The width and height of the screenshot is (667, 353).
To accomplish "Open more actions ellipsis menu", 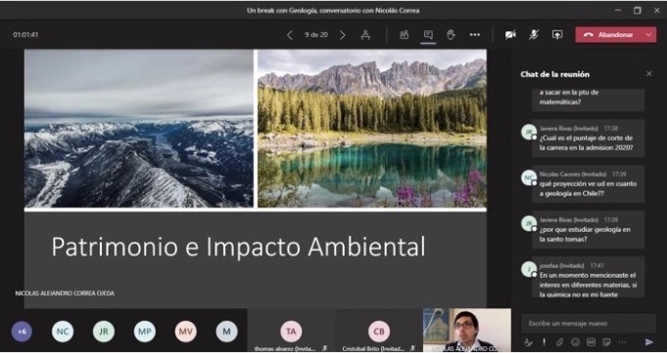I will pos(475,35).
